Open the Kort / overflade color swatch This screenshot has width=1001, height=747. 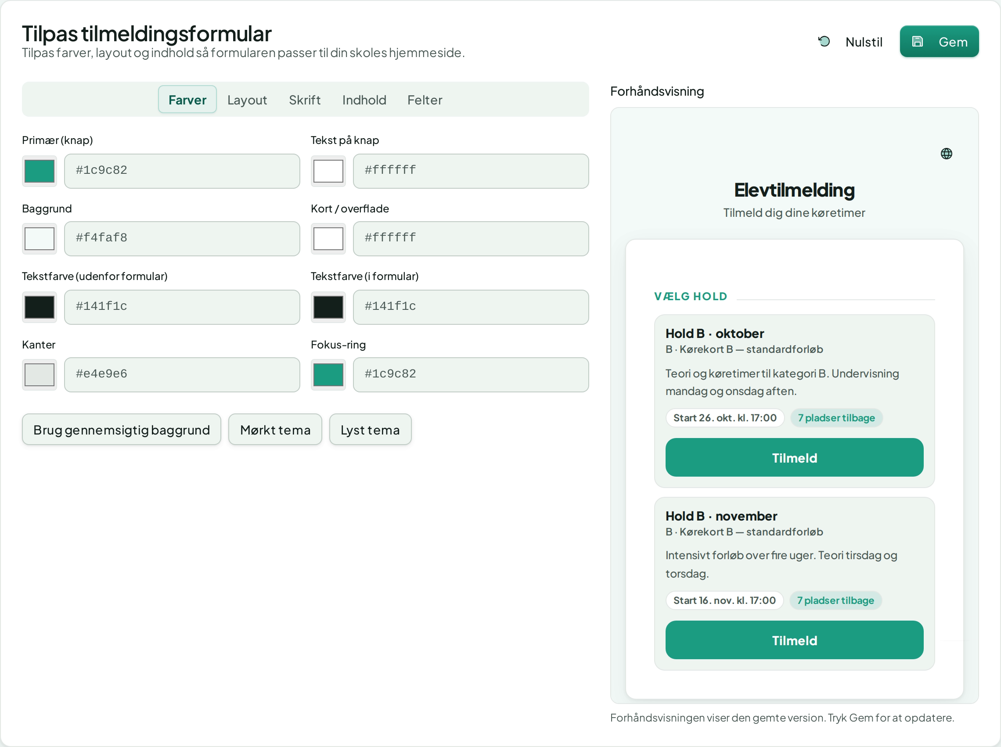coord(328,239)
